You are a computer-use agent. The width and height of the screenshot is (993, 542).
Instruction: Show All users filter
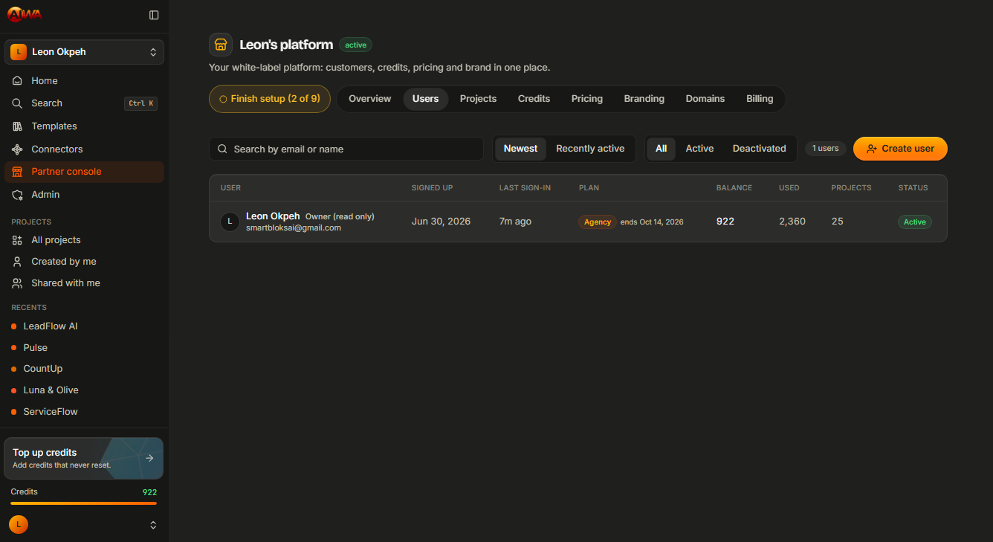[x=662, y=149]
